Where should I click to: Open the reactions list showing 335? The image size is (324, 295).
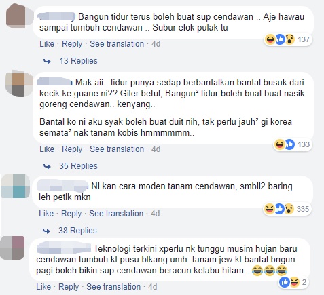click(287, 209)
